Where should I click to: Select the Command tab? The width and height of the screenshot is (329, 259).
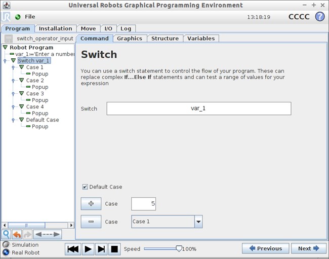click(x=95, y=39)
